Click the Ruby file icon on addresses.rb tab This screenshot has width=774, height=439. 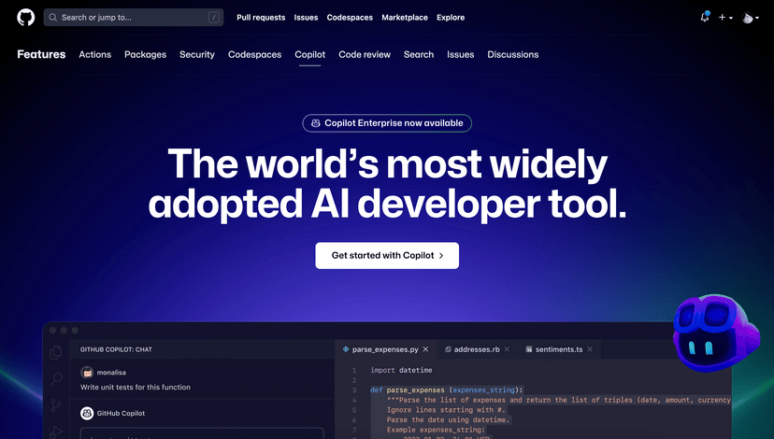coord(448,349)
